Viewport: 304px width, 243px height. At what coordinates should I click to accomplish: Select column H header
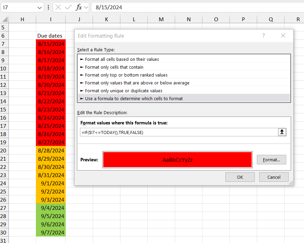(22, 19)
